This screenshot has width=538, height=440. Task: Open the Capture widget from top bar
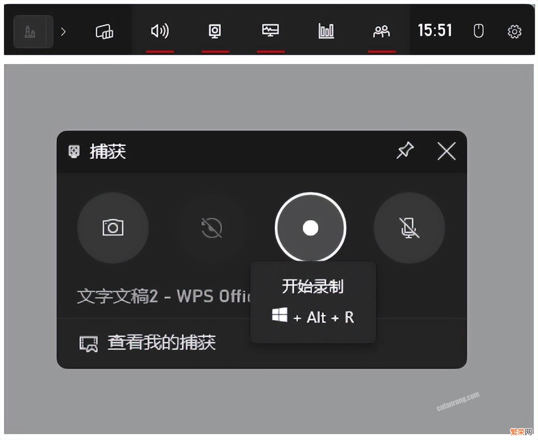point(215,31)
